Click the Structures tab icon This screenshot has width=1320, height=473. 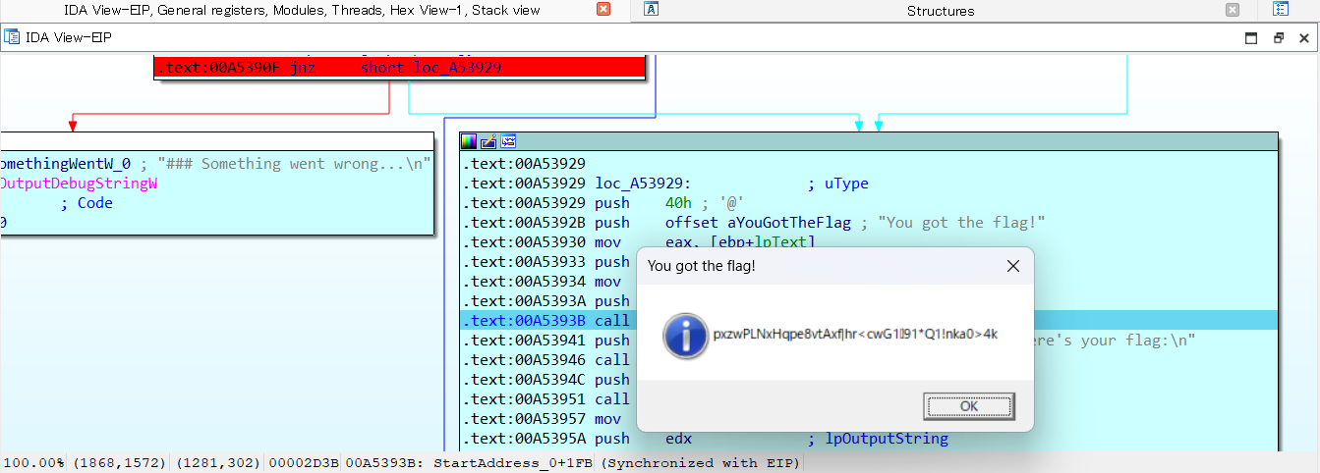(651, 10)
